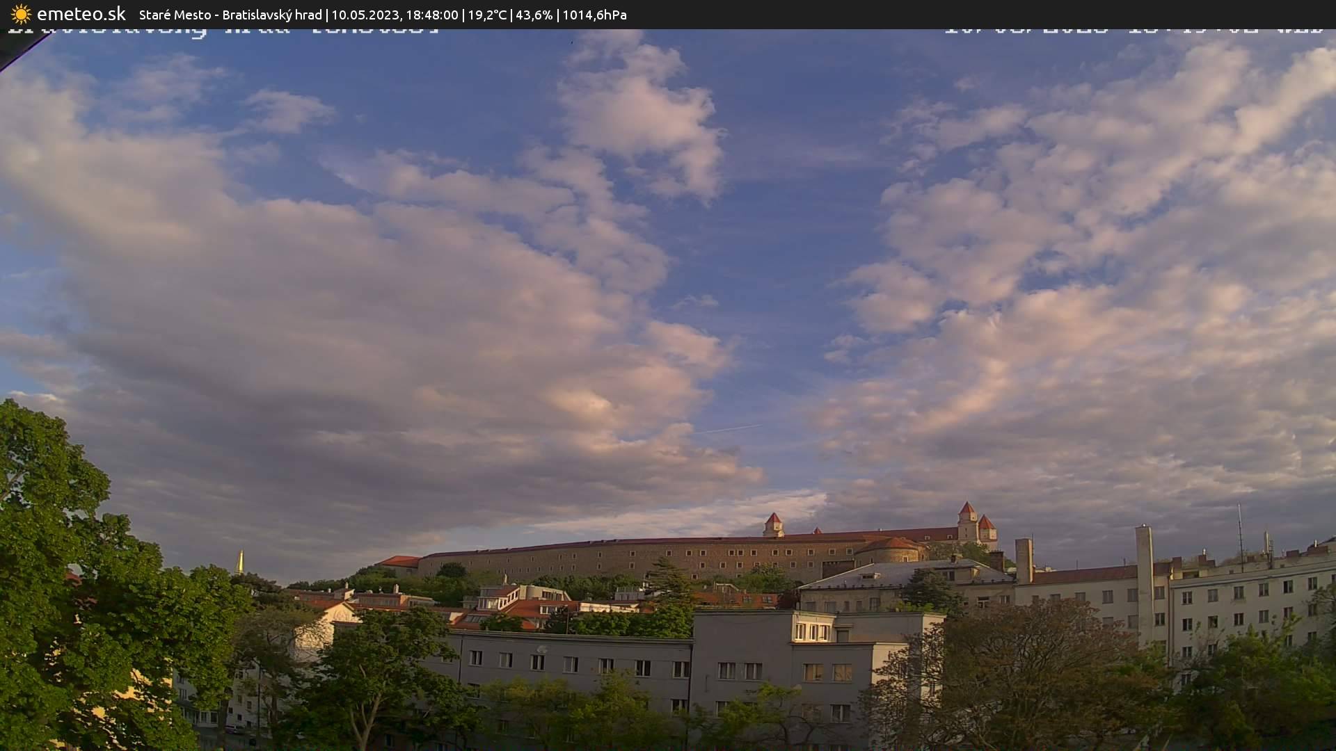The image size is (1336, 751).
Task: Click the humidity value 43,6%
Action: [533, 15]
